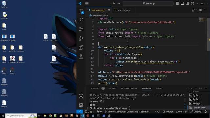Open the PROBLEMS panel tab
210x118 pixels.
pyautogui.click(x=94, y=88)
